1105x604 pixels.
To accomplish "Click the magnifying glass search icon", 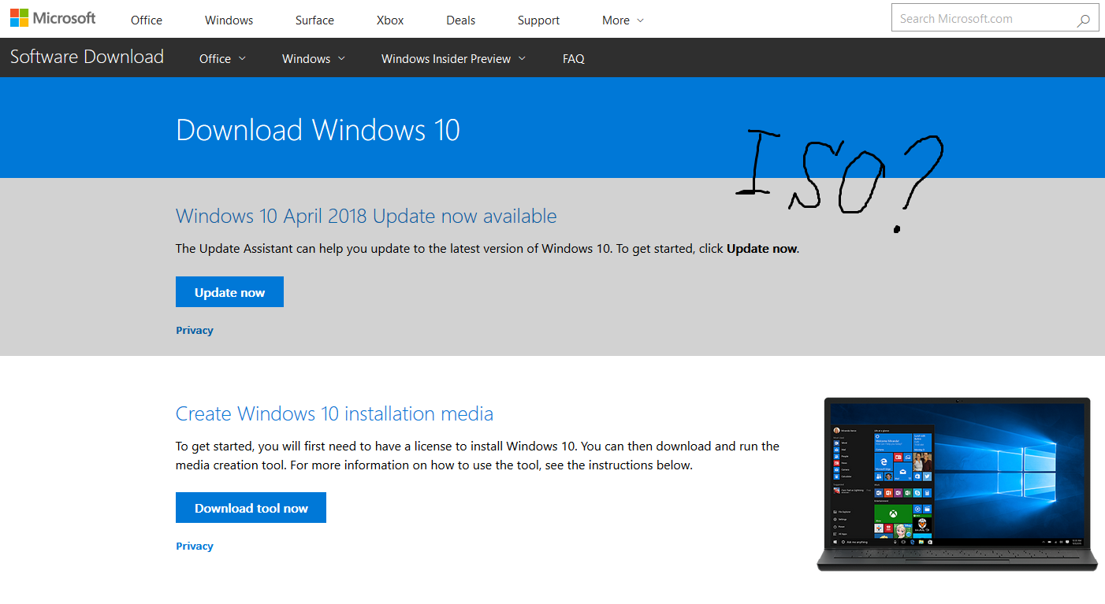I will point(1085,17).
